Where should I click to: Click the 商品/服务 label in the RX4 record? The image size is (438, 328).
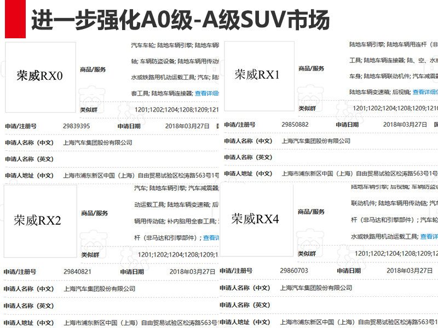click(311, 212)
